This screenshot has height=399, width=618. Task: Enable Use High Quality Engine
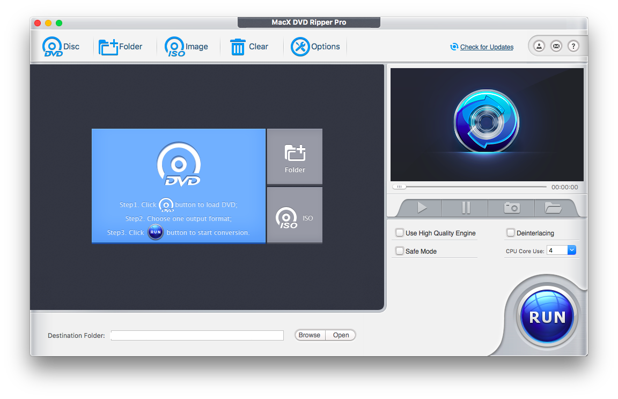point(400,233)
